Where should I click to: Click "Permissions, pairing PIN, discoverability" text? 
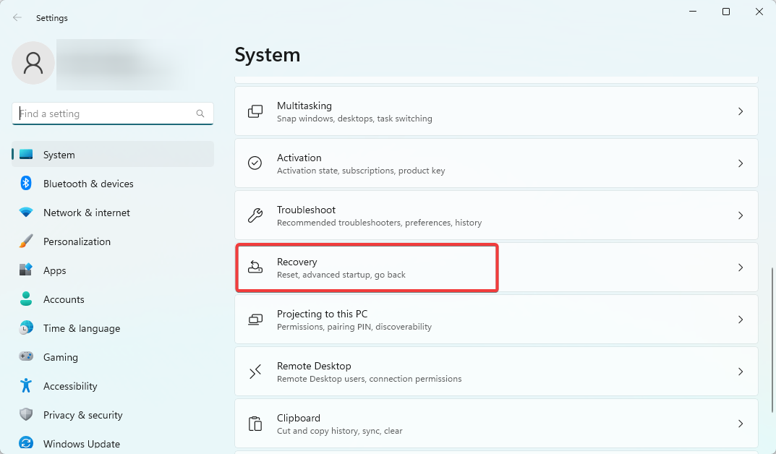[x=354, y=327]
